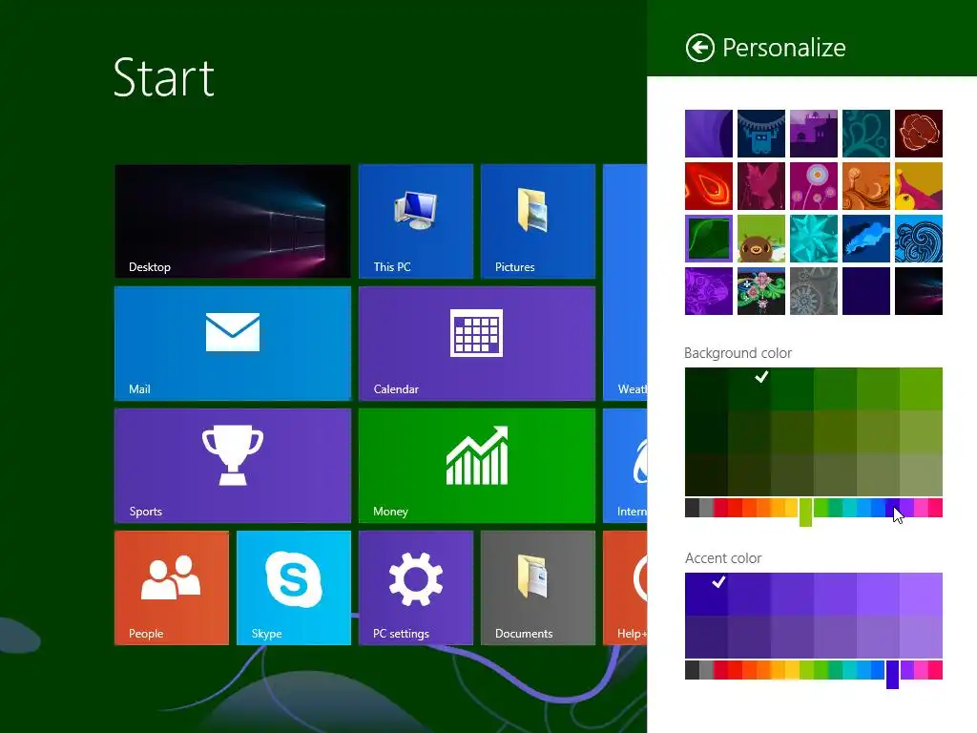Select the red-orange paisley background pattern
Image resolution: width=977 pixels, height=733 pixels.
click(709, 186)
